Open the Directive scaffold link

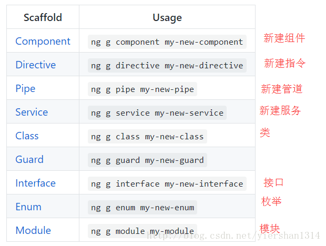(x=36, y=65)
